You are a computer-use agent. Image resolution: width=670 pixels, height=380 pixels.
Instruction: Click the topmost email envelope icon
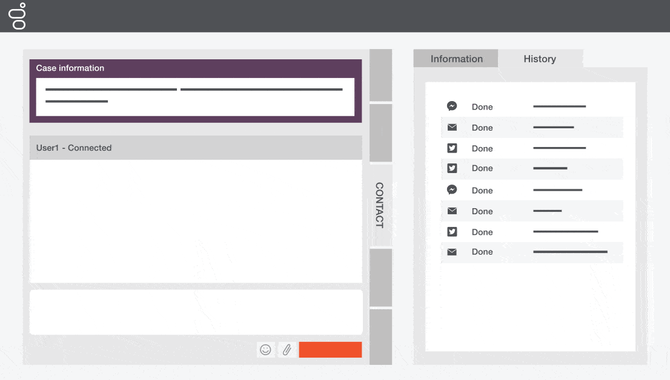pos(452,128)
